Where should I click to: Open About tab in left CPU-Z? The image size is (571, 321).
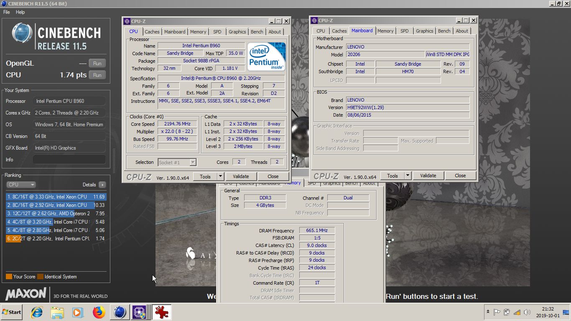(x=275, y=32)
